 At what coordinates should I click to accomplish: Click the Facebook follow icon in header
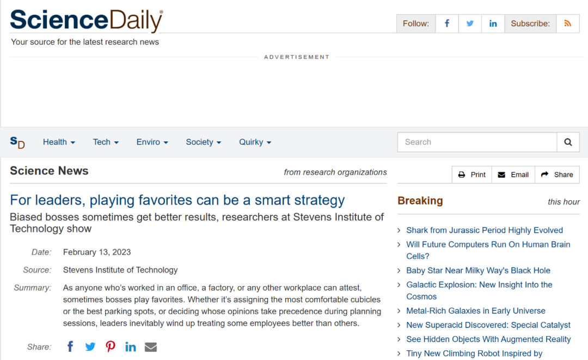(447, 23)
